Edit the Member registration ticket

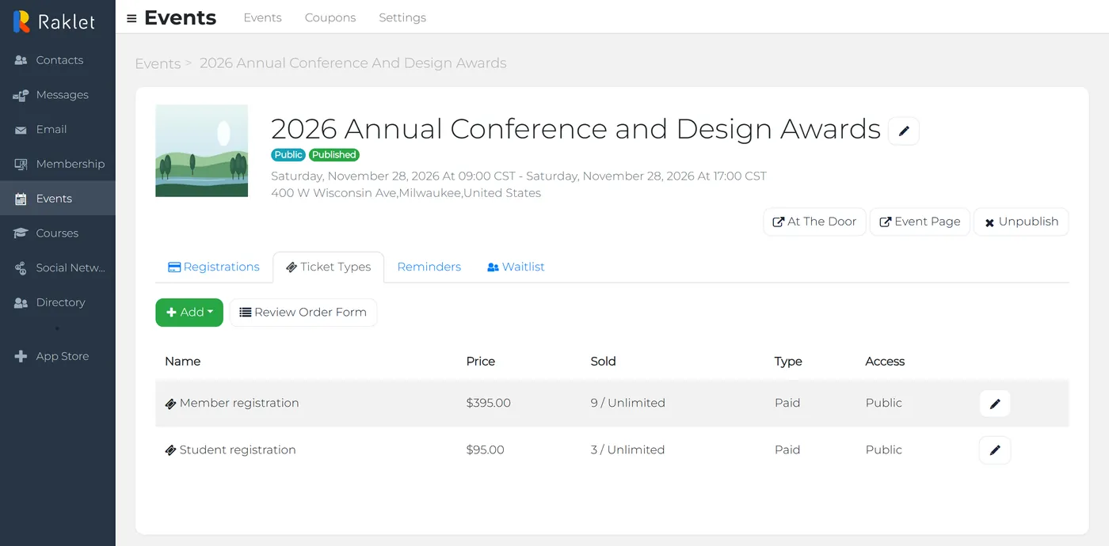[x=995, y=404]
